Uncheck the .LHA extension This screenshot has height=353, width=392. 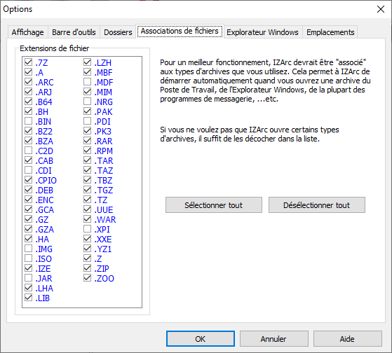tap(29, 288)
